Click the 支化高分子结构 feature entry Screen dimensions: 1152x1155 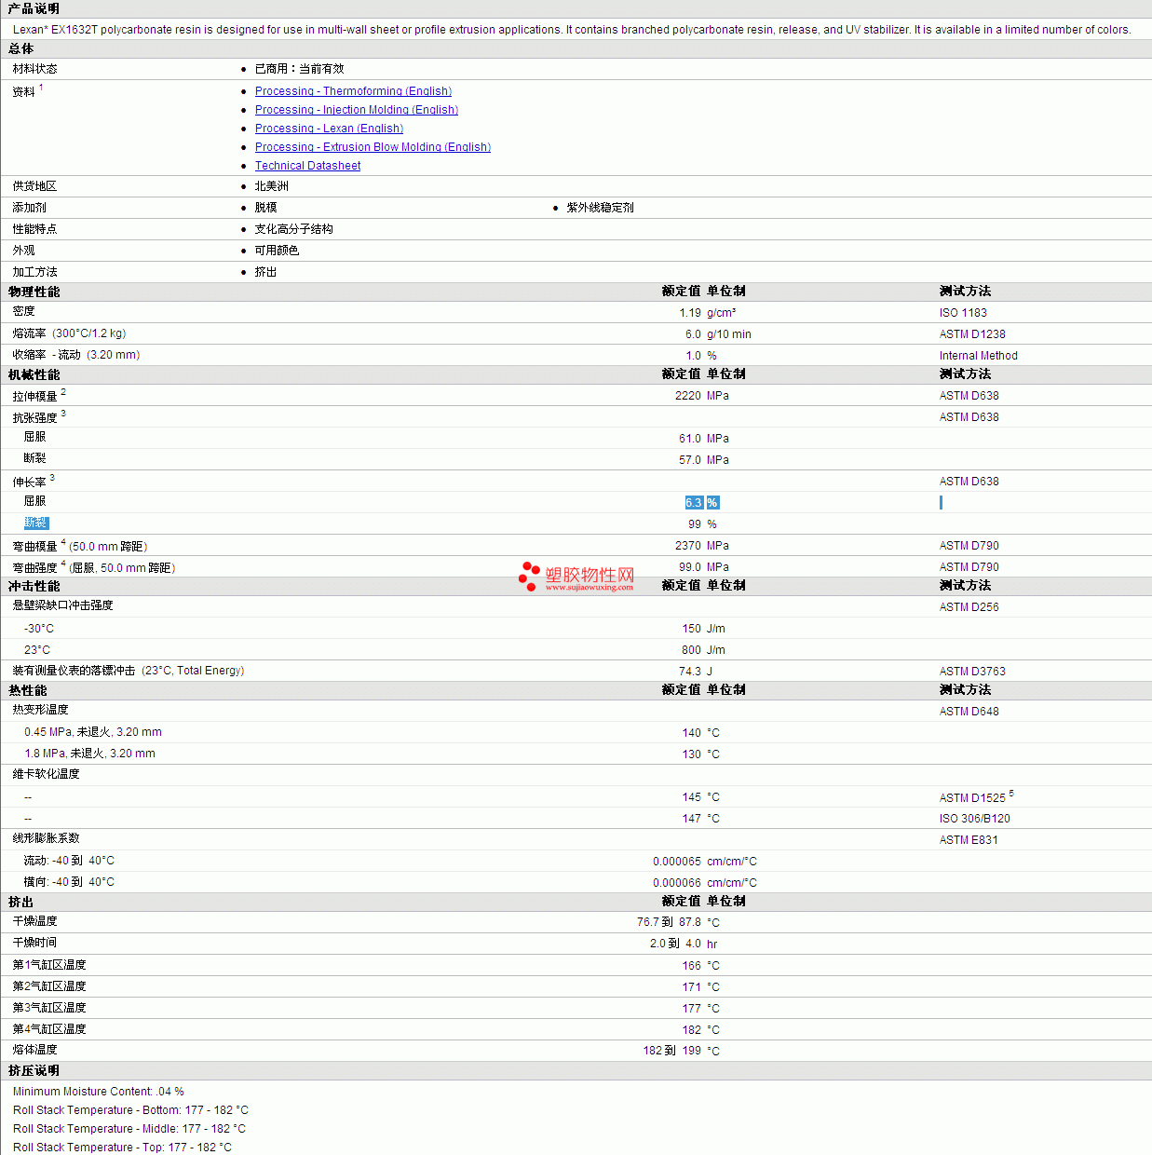294,229
